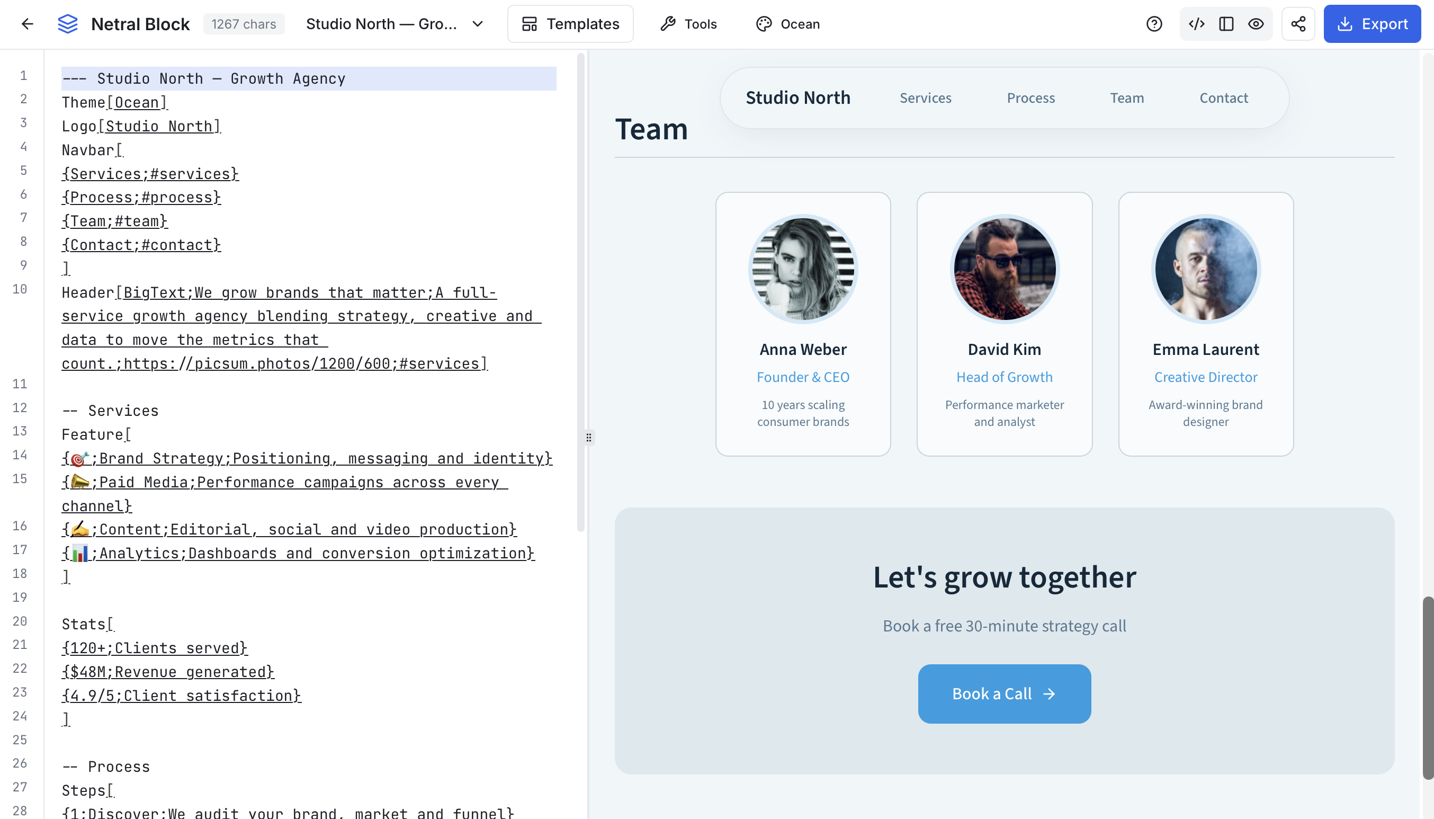Click 'Head of Growth' role text

tap(1004, 377)
